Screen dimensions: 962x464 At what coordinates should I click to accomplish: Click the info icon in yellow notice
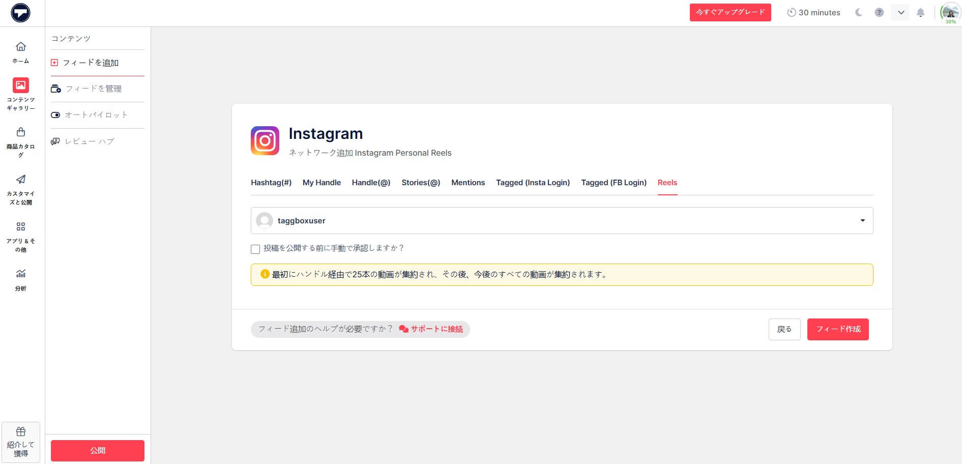[x=265, y=274]
